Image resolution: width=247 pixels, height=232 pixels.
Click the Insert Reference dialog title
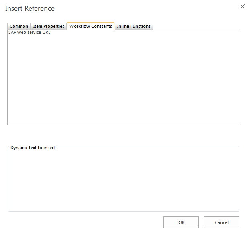[30, 8]
